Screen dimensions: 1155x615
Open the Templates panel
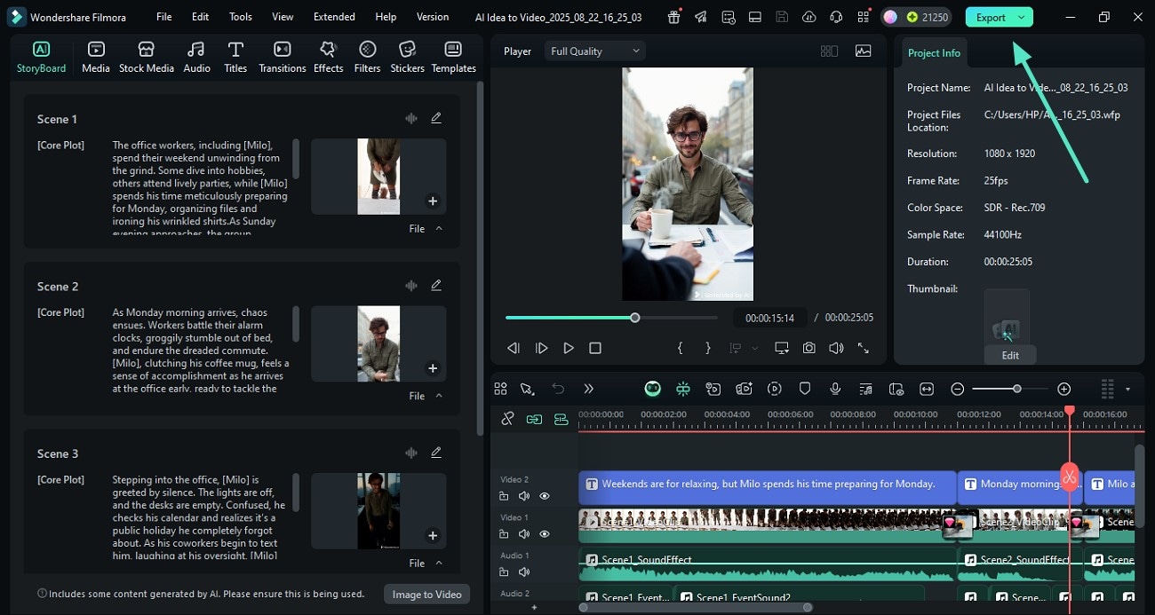point(453,57)
